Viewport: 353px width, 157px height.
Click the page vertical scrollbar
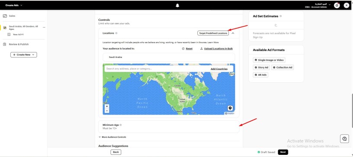click(x=352, y=110)
